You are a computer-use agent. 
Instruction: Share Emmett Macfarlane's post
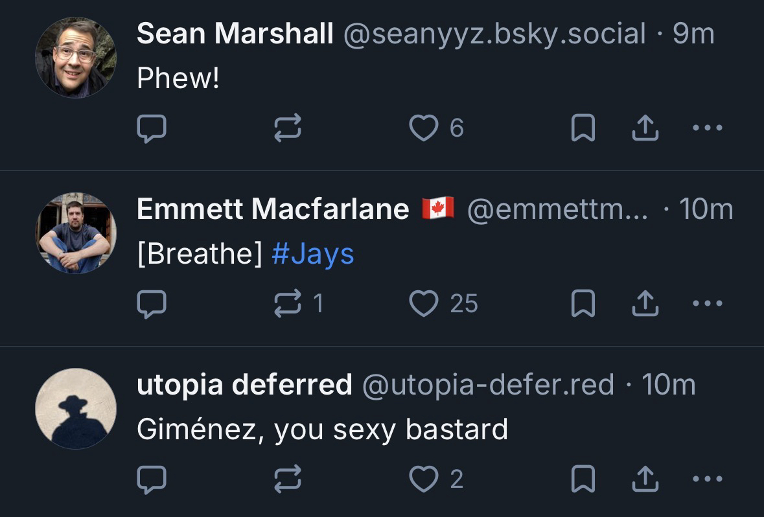tap(645, 303)
